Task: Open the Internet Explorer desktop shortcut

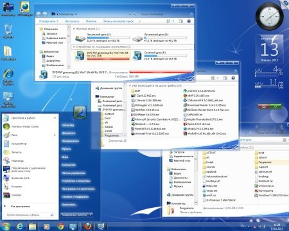Action: coord(8,76)
